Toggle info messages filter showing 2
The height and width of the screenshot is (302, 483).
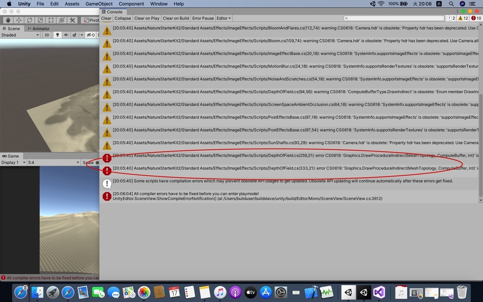tap(451, 18)
